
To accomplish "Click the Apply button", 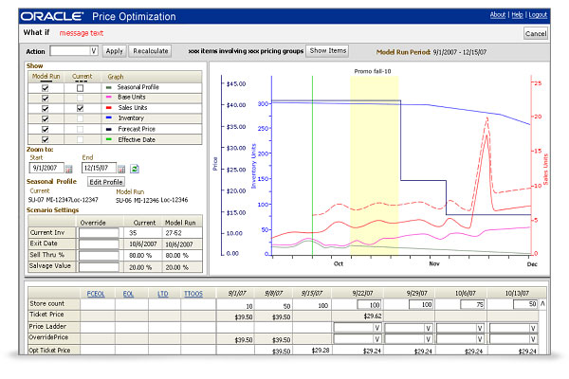I will 115,51.
